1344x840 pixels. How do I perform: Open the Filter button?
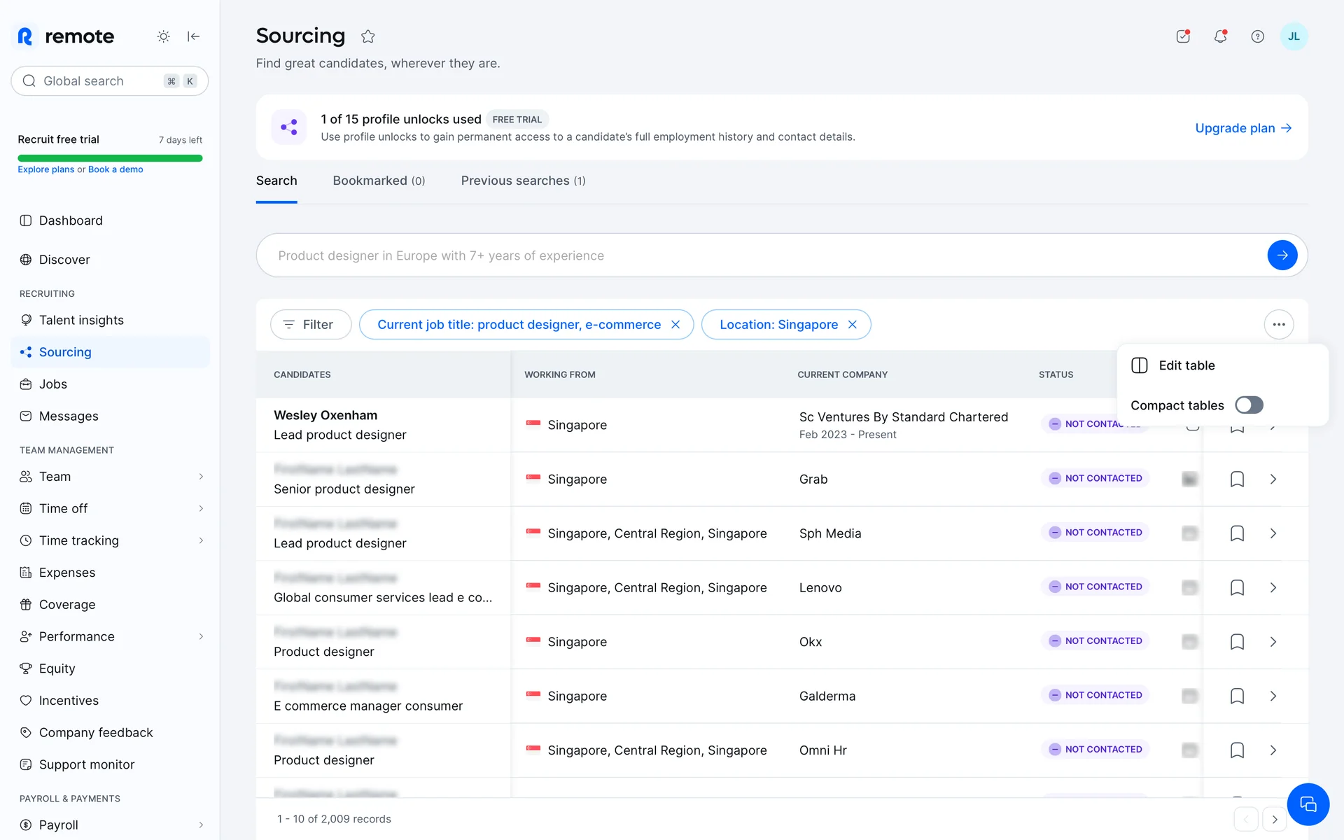[x=311, y=325]
